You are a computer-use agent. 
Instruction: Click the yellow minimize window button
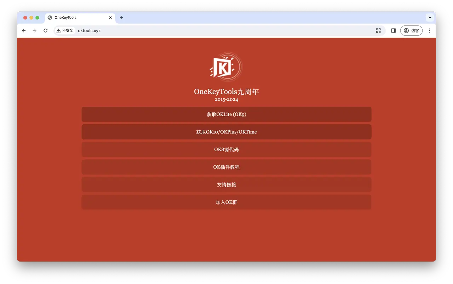click(x=31, y=18)
